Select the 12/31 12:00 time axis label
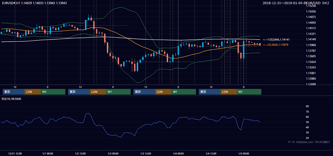 point(15,153)
